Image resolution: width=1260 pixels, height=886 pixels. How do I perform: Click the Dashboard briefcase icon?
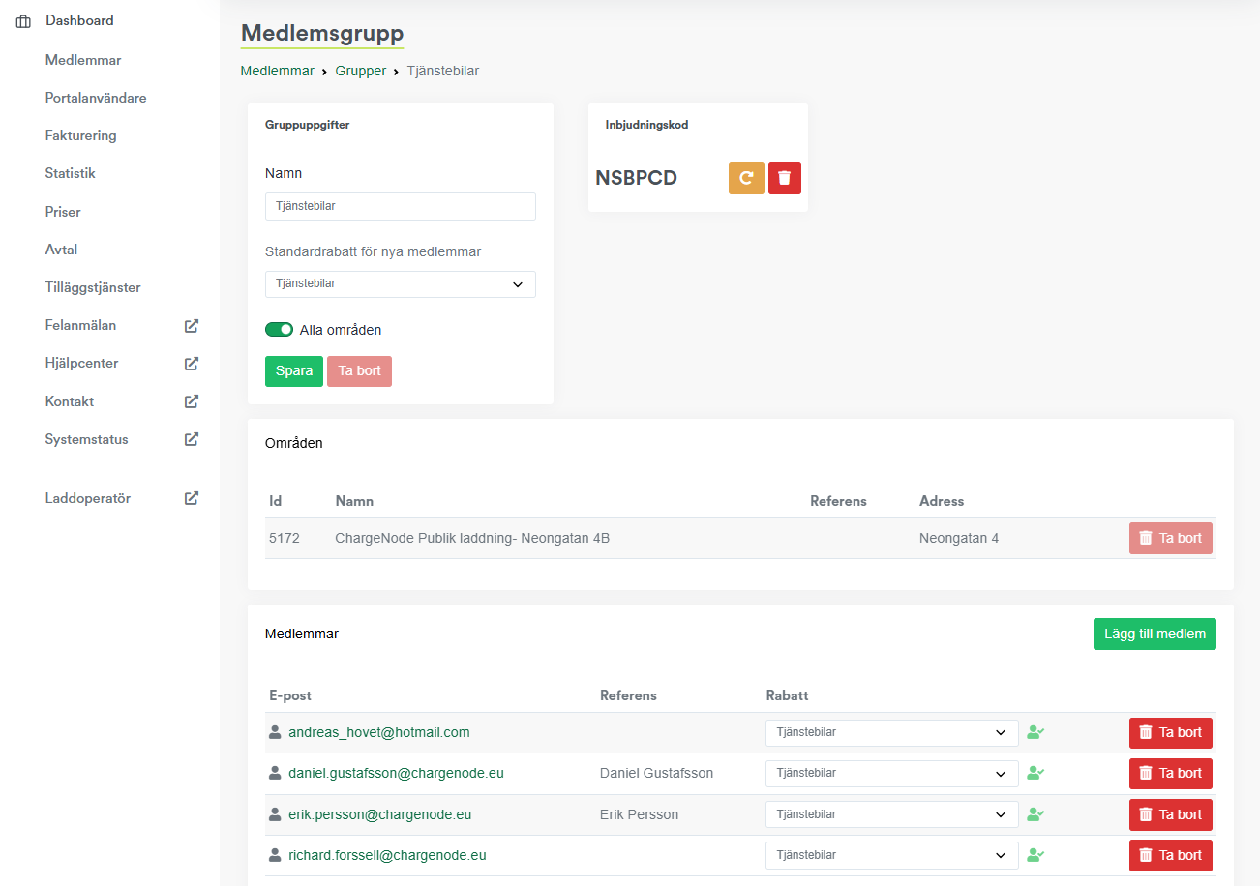[x=23, y=20]
